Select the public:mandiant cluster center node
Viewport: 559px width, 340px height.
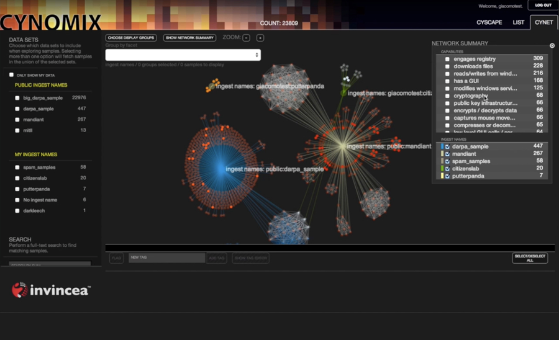pyautogui.click(x=342, y=146)
